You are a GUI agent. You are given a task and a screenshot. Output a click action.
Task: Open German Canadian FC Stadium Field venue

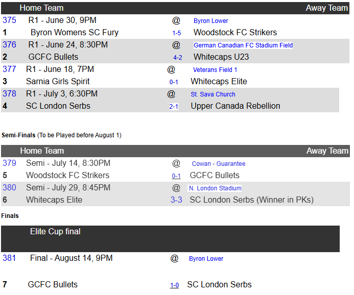point(243,45)
